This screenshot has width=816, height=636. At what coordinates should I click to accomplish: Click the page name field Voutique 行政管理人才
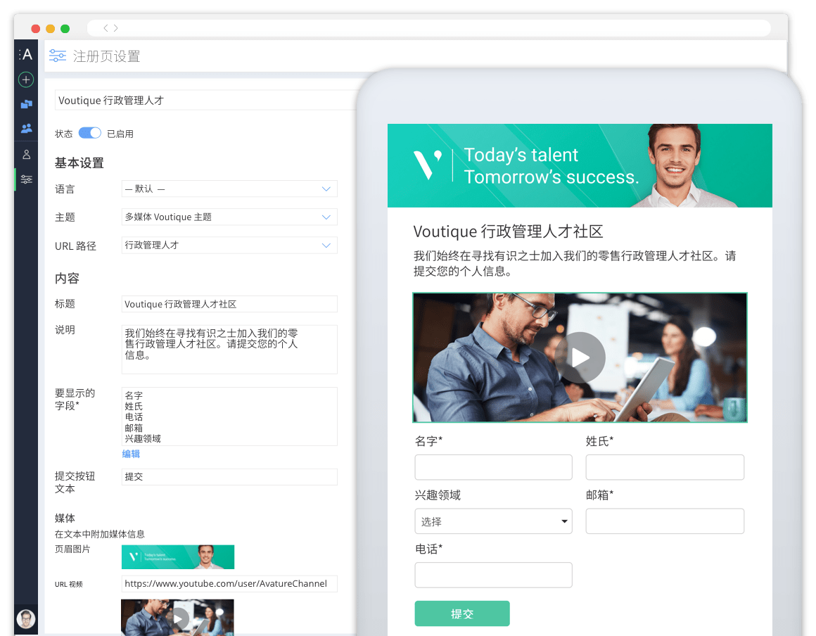pos(207,101)
